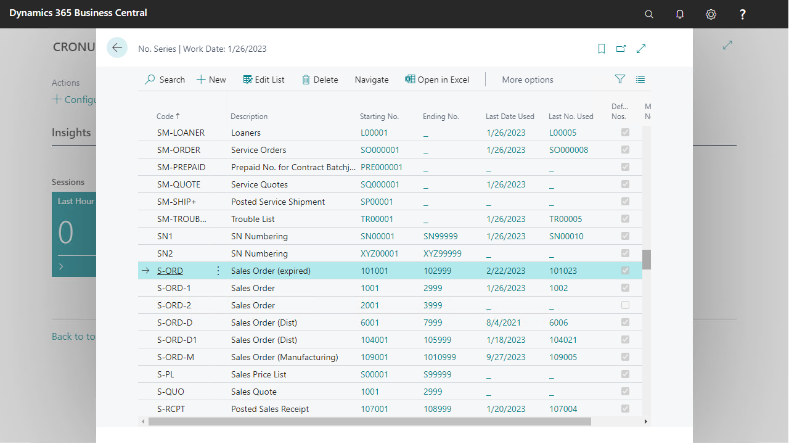
Task: Open ending number 1010999
Action: point(440,357)
